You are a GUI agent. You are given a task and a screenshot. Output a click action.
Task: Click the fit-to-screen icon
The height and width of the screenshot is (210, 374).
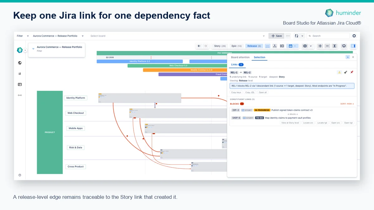point(334,46)
